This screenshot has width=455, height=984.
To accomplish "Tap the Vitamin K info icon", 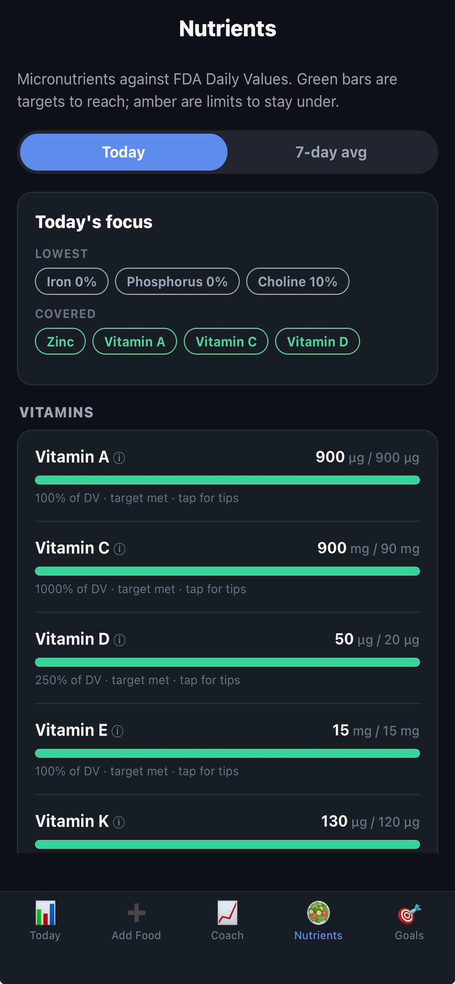I will (119, 822).
